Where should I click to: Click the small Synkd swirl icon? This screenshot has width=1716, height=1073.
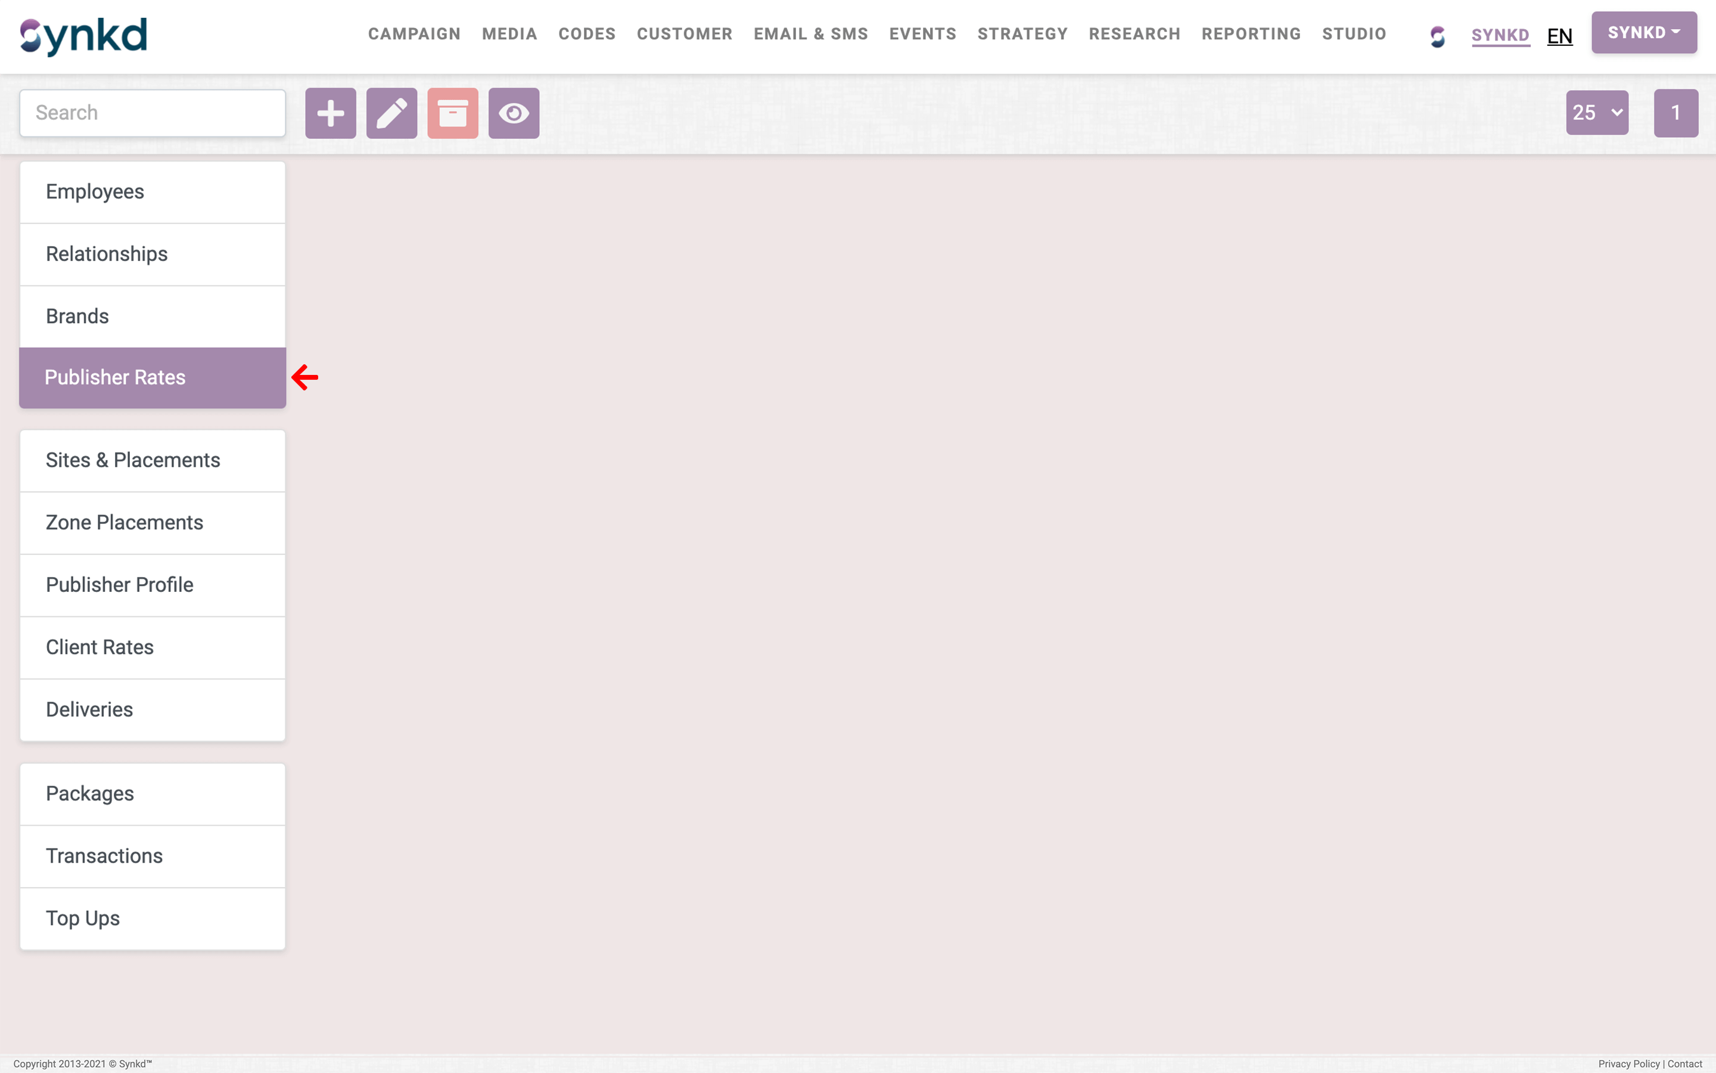point(1437,36)
